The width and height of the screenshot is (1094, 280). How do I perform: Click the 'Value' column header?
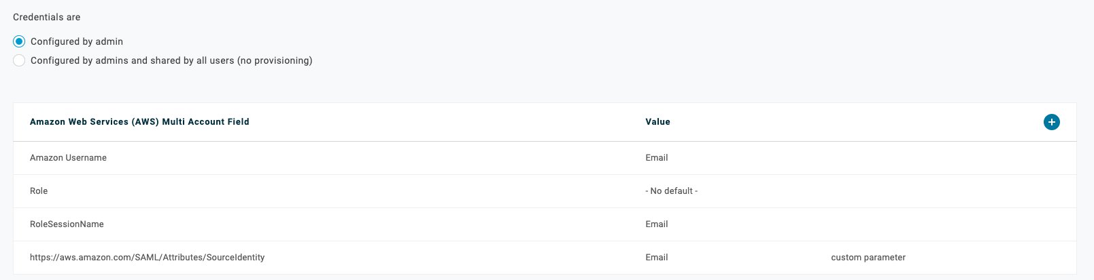pyautogui.click(x=657, y=122)
